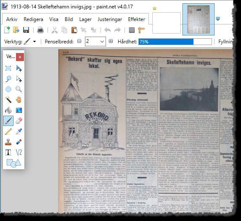Click the New image toolbar icon

[7, 30]
